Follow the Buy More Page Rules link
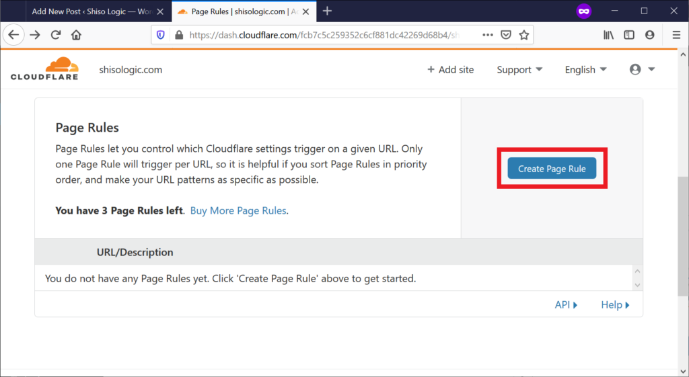The image size is (689, 377). (x=238, y=210)
